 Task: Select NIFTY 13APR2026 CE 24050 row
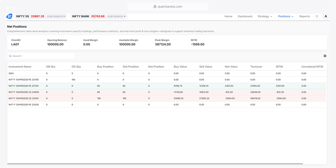point(167,92)
